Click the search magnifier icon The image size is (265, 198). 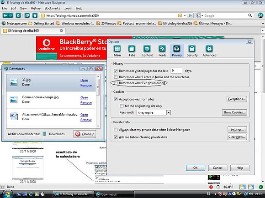click(x=250, y=15)
